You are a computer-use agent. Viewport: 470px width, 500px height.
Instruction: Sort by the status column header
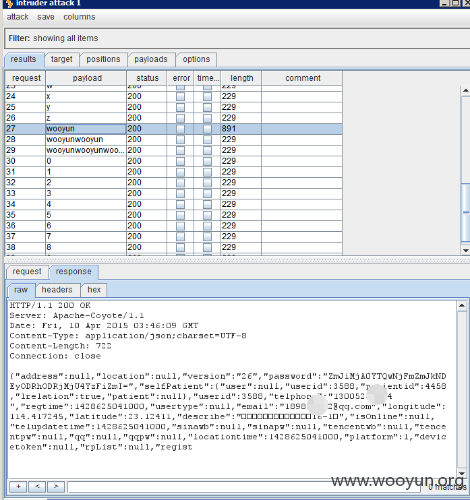tap(147, 78)
